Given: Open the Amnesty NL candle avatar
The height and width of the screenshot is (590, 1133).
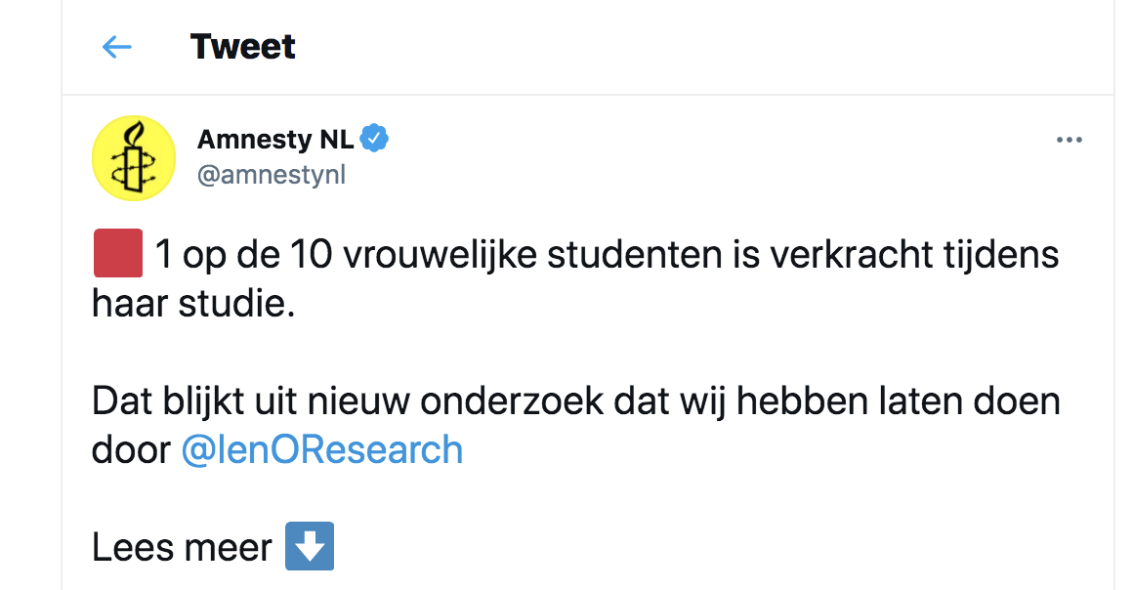Looking at the screenshot, I should tap(134, 157).
